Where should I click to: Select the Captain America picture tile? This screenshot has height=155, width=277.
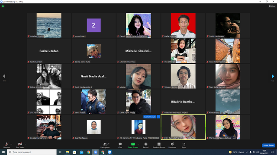point(93,102)
